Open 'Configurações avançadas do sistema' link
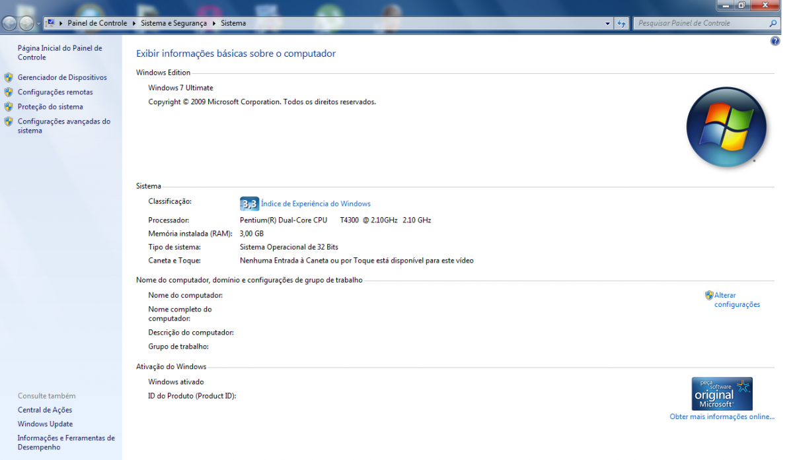This screenshot has height=460, width=793. tap(64, 126)
